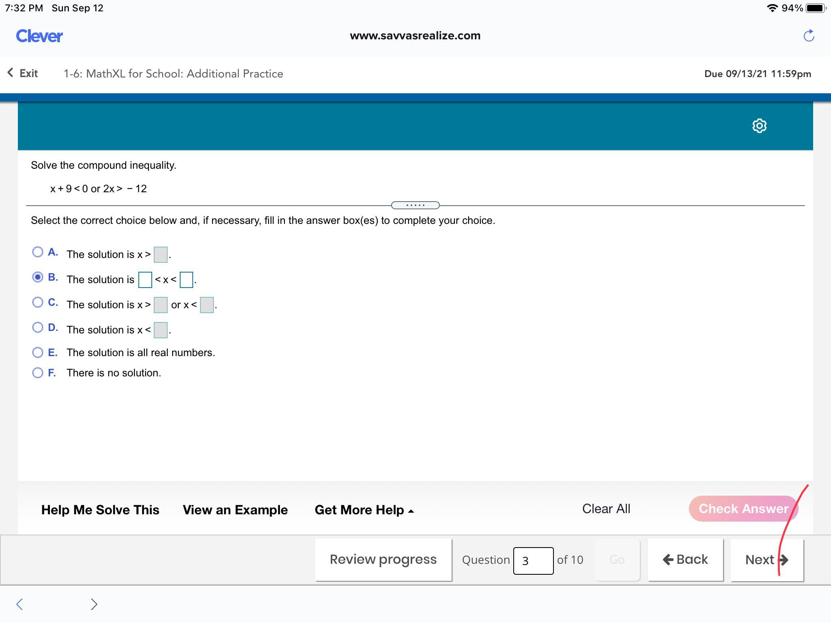
Task: Select answer choice A radio button
Action: point(37,252)
